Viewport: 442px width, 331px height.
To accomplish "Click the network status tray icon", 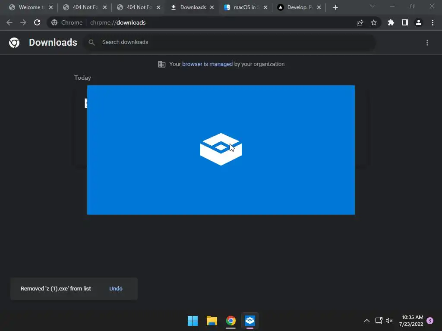I will [379, 321].
